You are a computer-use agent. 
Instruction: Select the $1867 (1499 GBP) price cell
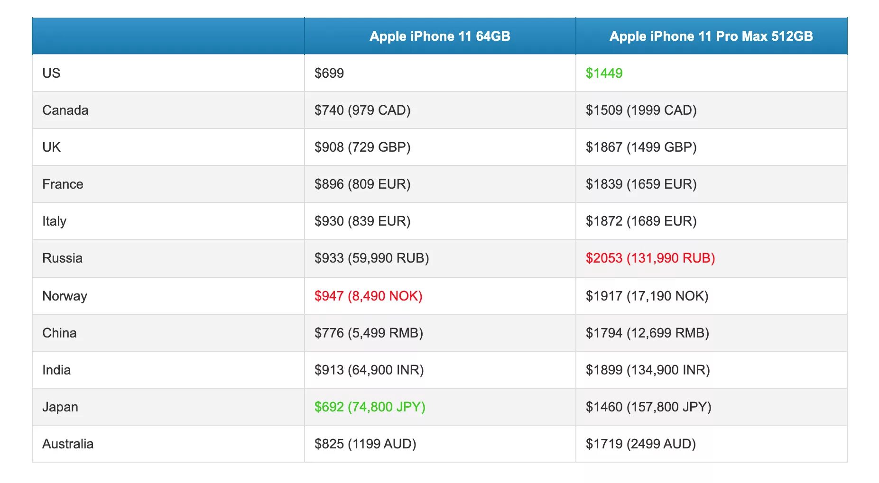(640, 147)
